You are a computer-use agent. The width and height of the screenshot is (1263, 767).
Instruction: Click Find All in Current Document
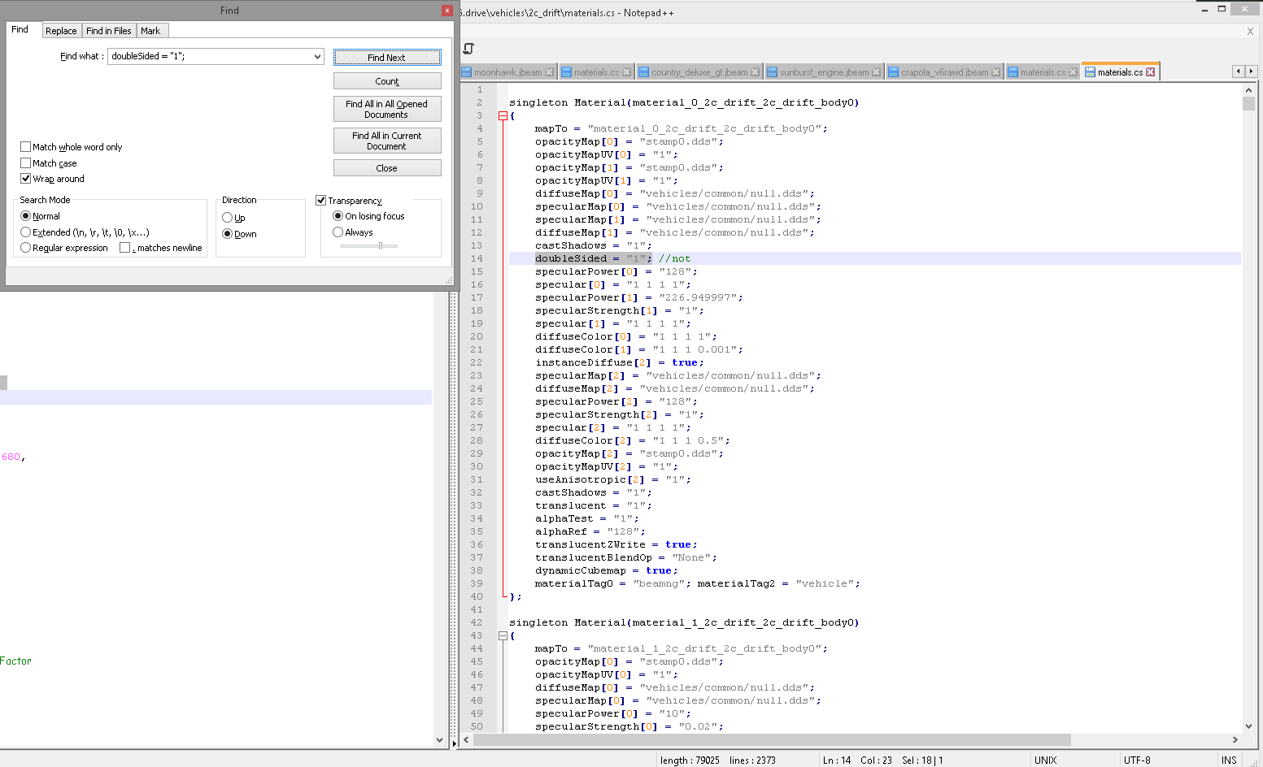click(x=386, y=141)
